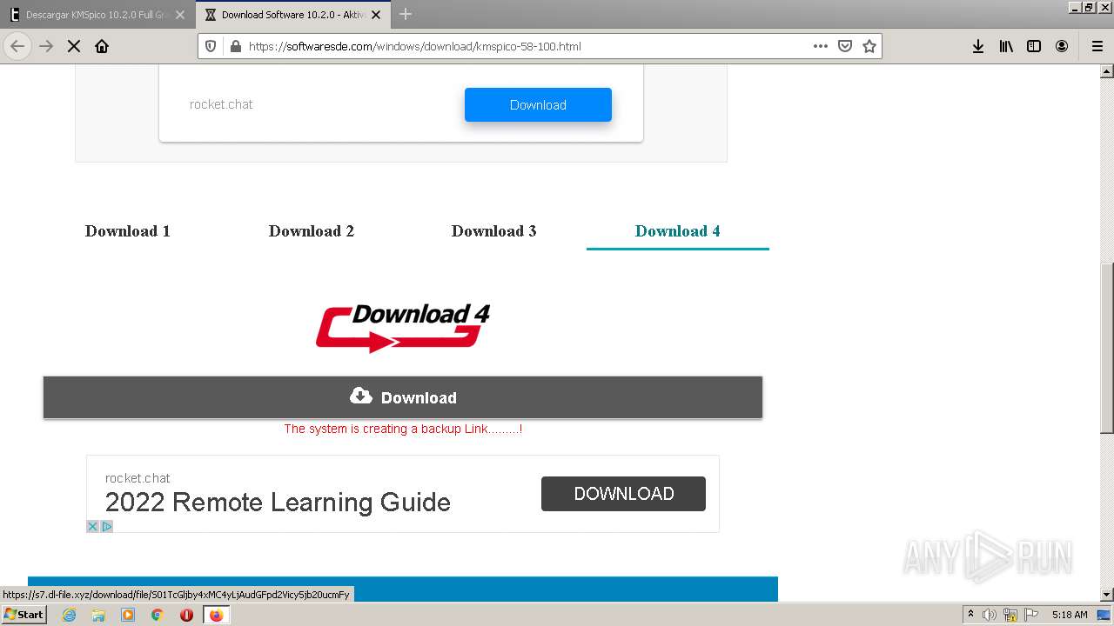Screen dimensions: 1114x626
Task: Close the Descargar KMSpico tab
Action: (x=180, y=15)
